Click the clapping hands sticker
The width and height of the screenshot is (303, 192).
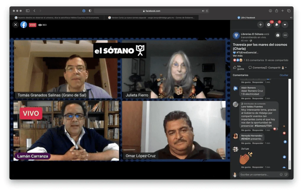[246, 158]
